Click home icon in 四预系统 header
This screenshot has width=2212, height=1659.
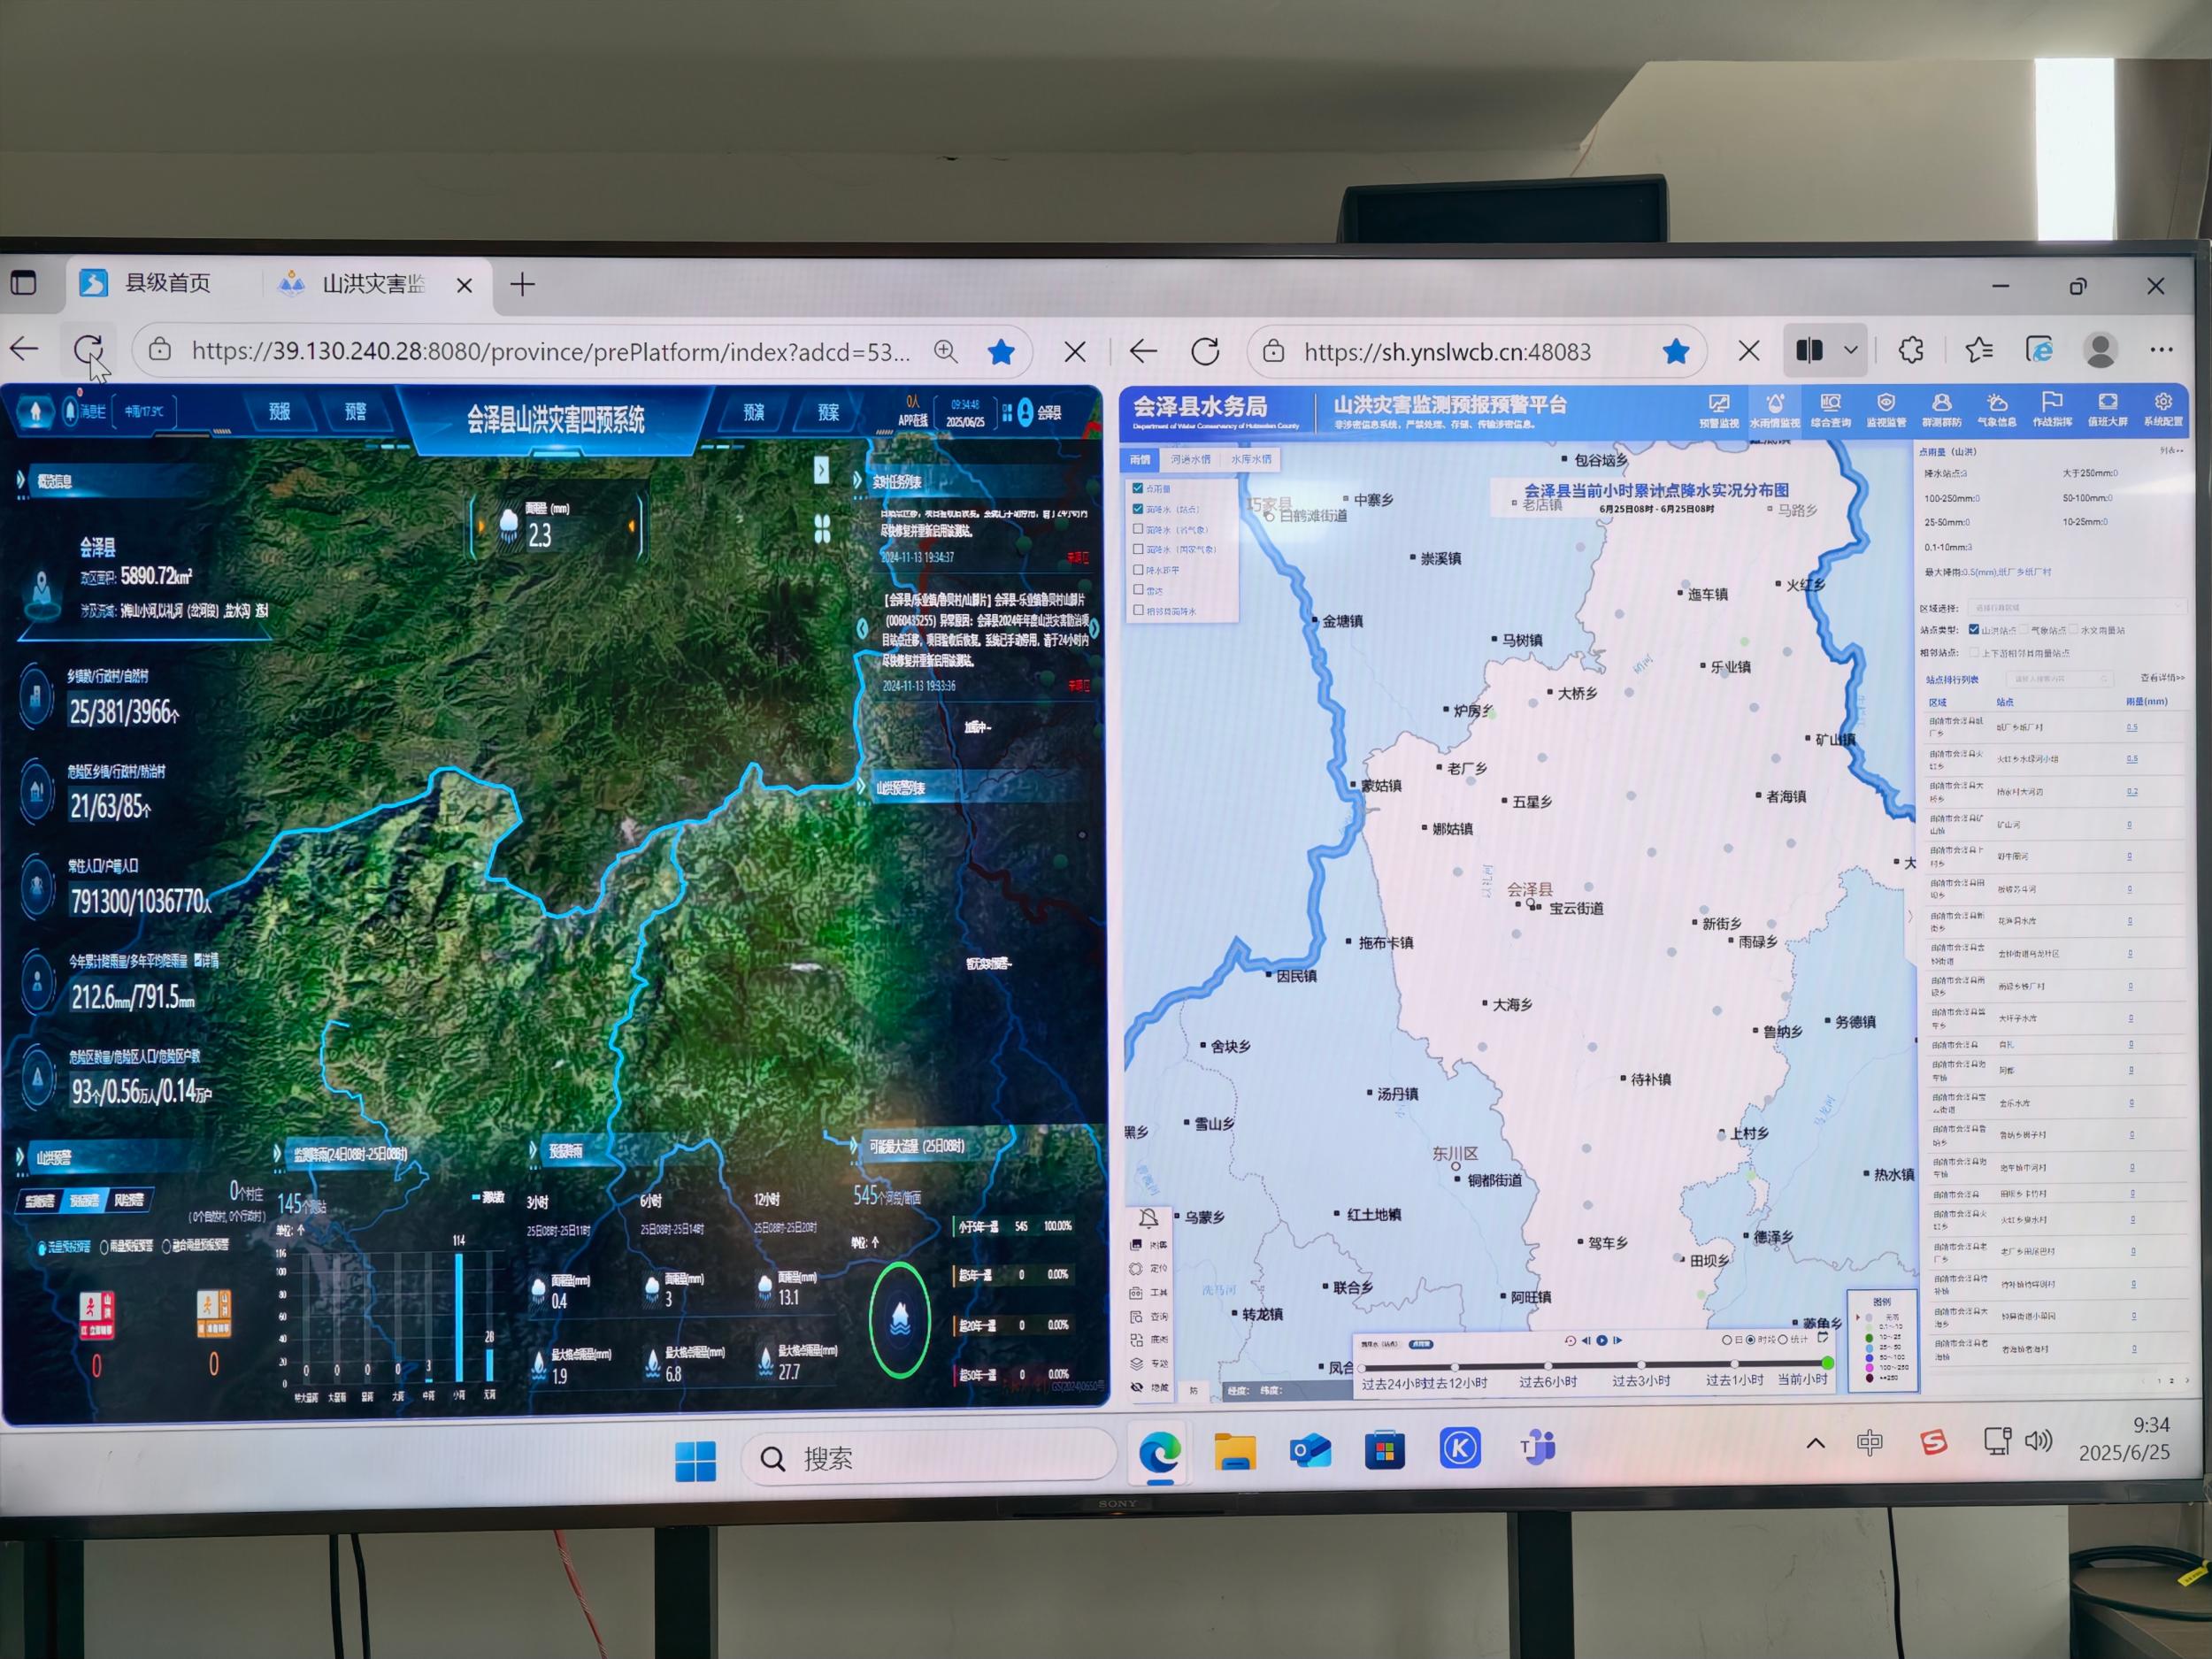pyautogui.click(x=36, y=411)
